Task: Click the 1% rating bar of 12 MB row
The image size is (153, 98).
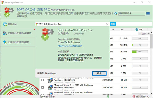Action: (140, 87)
